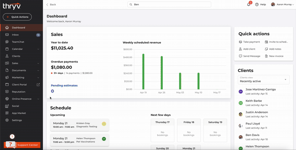Open notifications bell icon
The image size is (296, 150).
tap(249, 4)
